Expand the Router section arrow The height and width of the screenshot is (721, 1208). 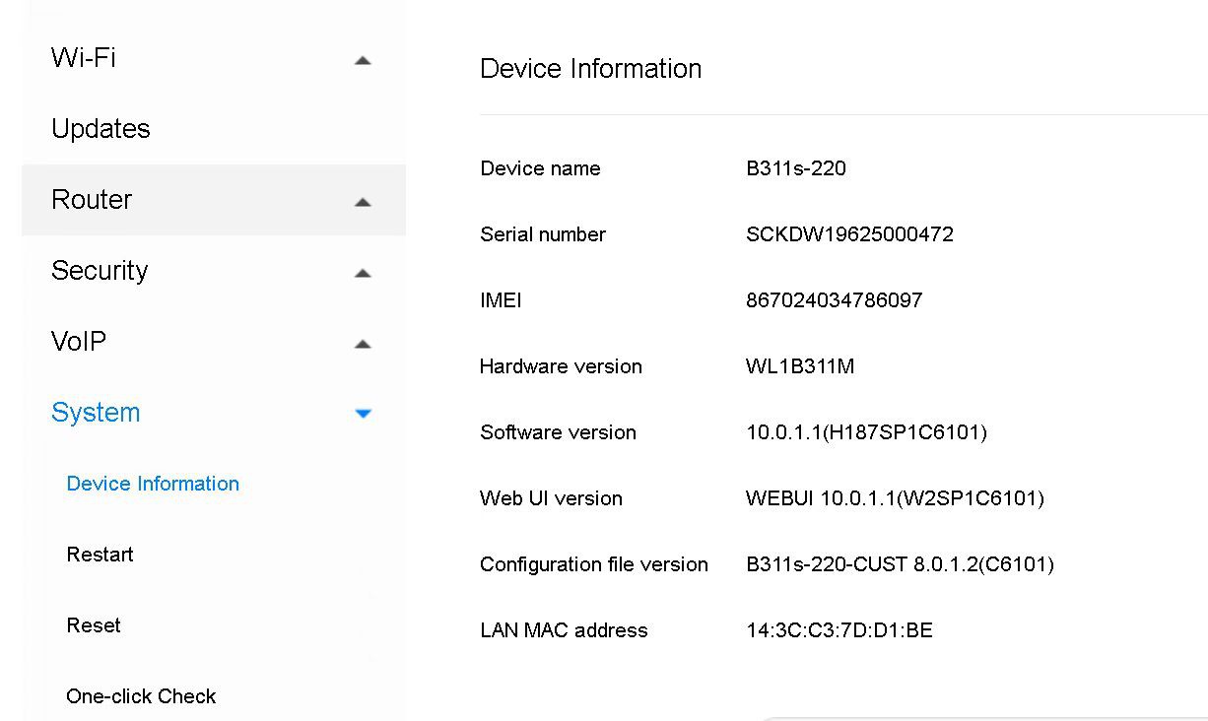(363, 202)
